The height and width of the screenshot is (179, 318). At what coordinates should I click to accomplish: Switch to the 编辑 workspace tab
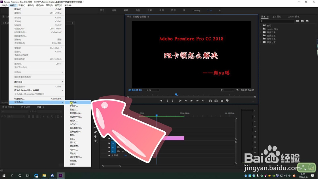(x=126, y=10)
